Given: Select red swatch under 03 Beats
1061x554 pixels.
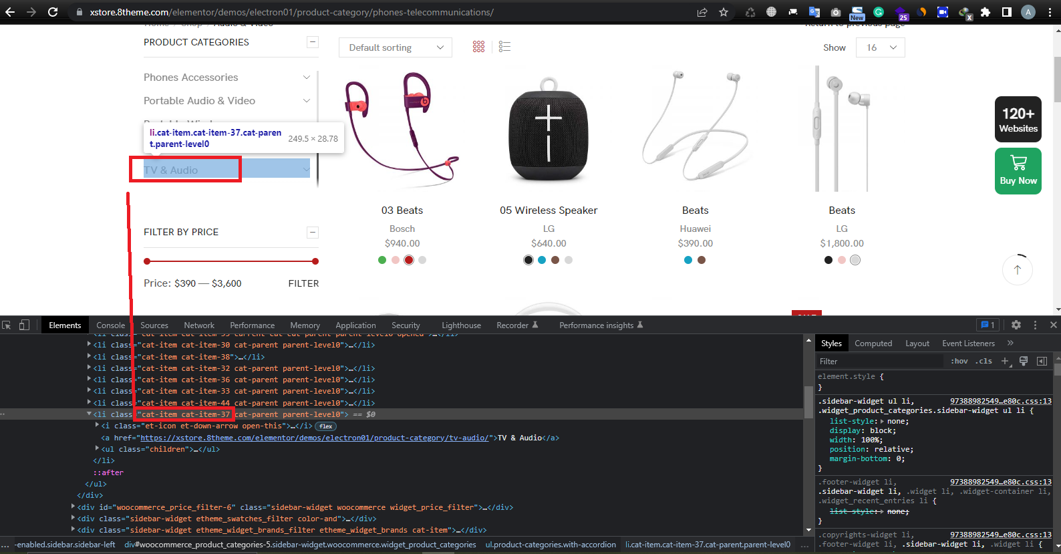Looking at the screenshot, I should 409,260.
